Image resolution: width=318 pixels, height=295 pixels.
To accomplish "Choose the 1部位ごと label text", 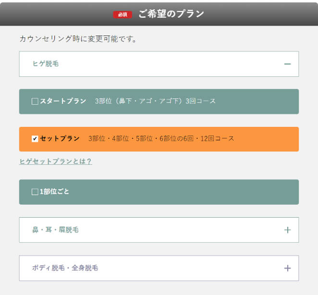I will (54, 192).
